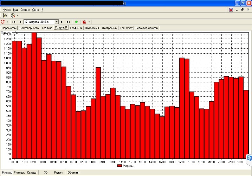Switch to График Q tab
The image size is (252, 176).
pyautogui.click(x=76, y=28)
